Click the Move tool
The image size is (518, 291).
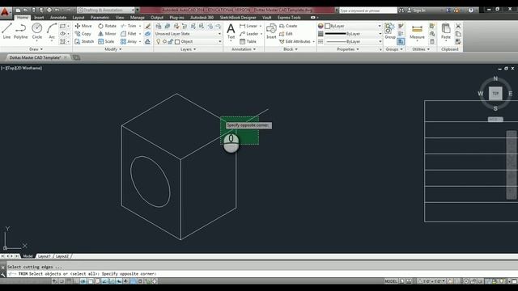click(x=83, y=26)
